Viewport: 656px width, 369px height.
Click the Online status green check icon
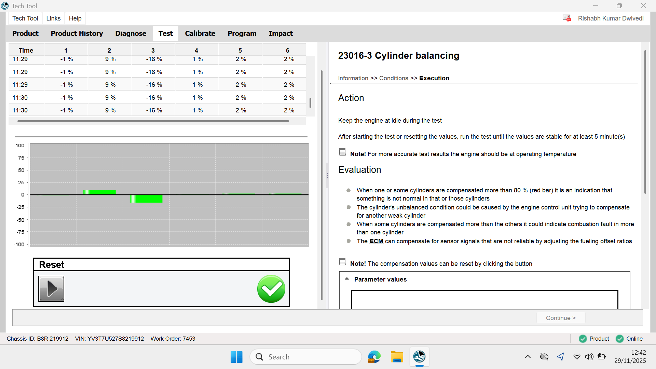619,339
